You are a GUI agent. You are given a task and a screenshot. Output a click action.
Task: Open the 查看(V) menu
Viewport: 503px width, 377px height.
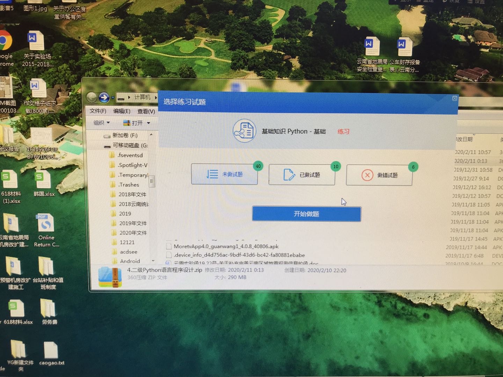coord(146,111)
